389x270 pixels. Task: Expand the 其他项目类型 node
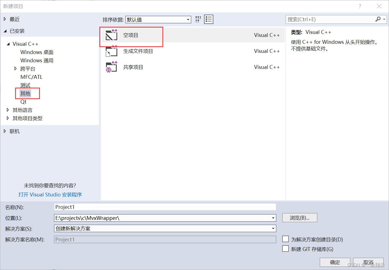click(x=8, y=118)
